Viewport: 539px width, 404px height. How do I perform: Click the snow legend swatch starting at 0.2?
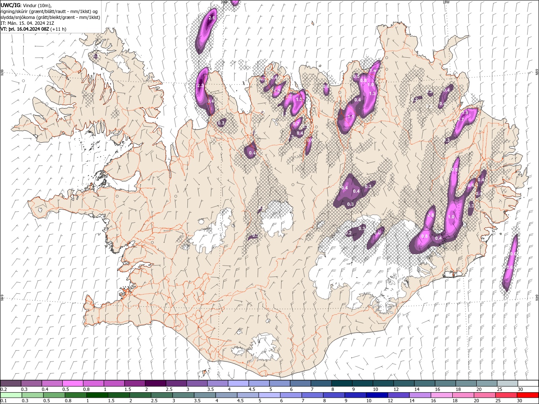click(11, 383)
